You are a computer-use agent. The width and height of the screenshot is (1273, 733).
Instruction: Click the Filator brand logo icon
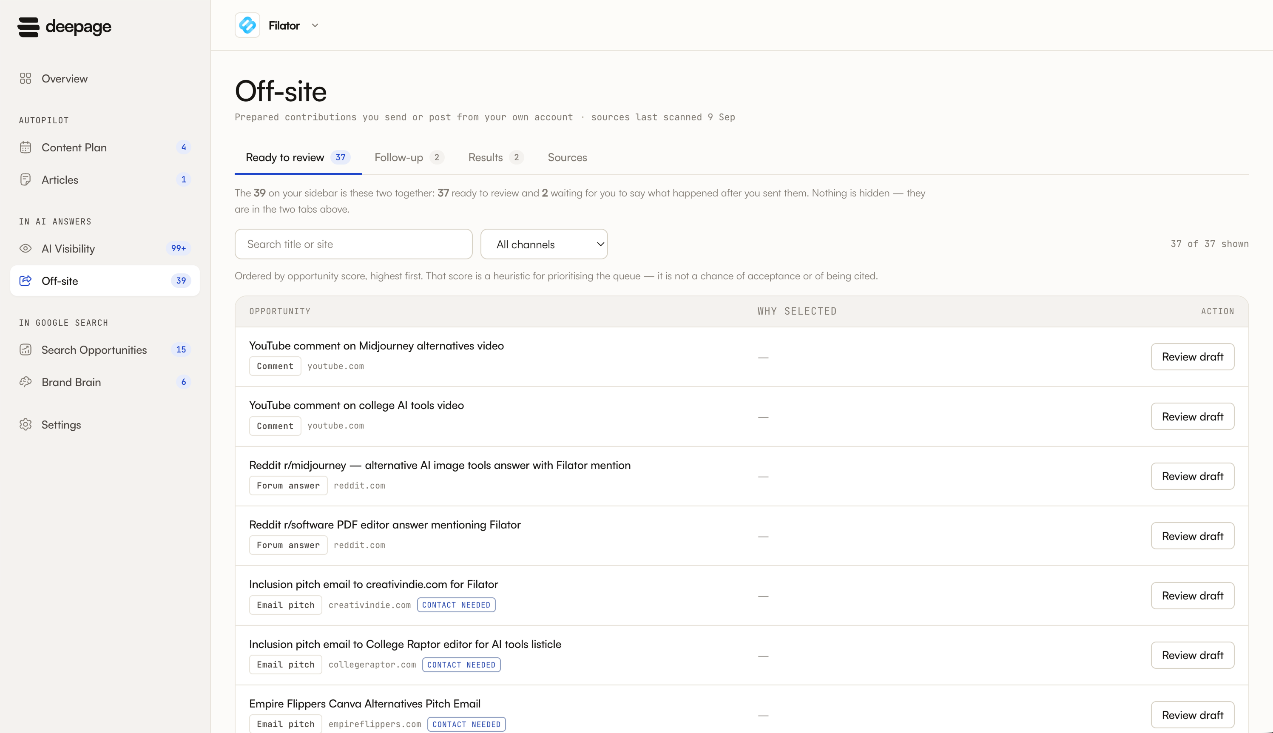coord(247,25)
